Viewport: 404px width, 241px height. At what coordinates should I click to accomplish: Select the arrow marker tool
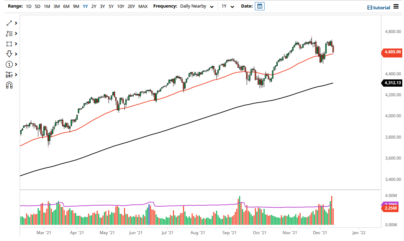click(x=9, y=54)
